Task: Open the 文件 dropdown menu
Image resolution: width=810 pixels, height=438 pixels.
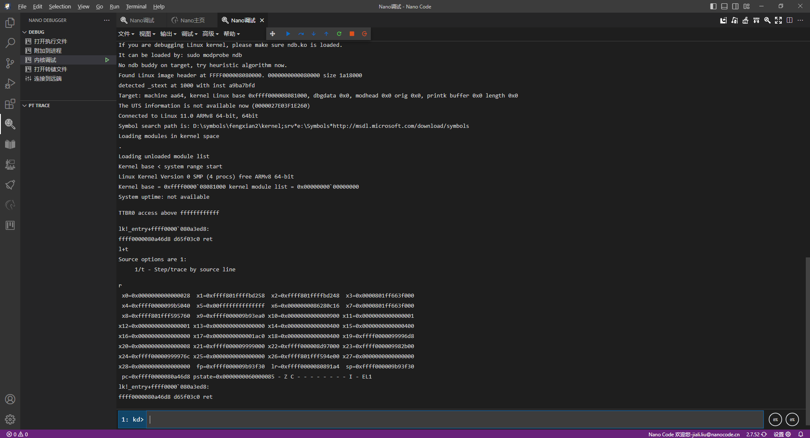Action: 126,34
